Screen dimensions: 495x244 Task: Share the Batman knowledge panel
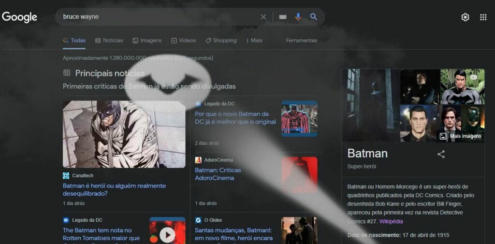(441, 154)
